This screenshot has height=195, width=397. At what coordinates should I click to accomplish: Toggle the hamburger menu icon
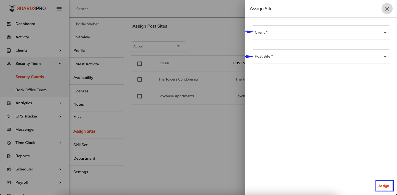tap(59, 9)
